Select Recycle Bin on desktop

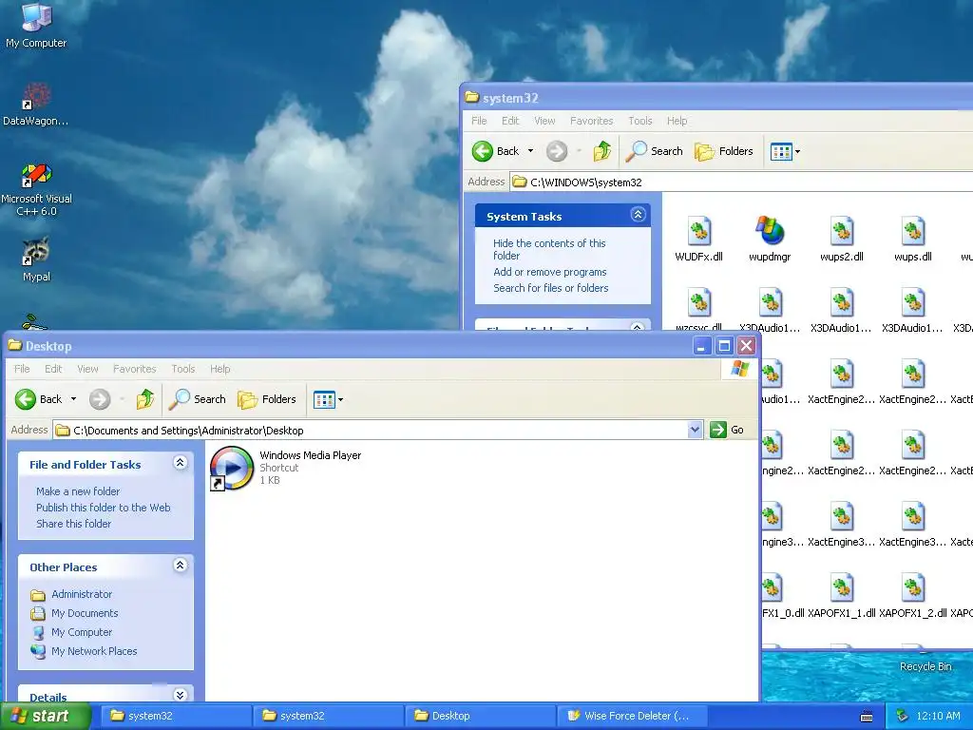[925, 666]
